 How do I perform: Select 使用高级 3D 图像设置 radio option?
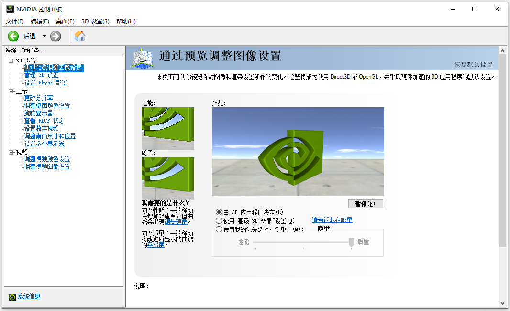[x=219, y=220]
